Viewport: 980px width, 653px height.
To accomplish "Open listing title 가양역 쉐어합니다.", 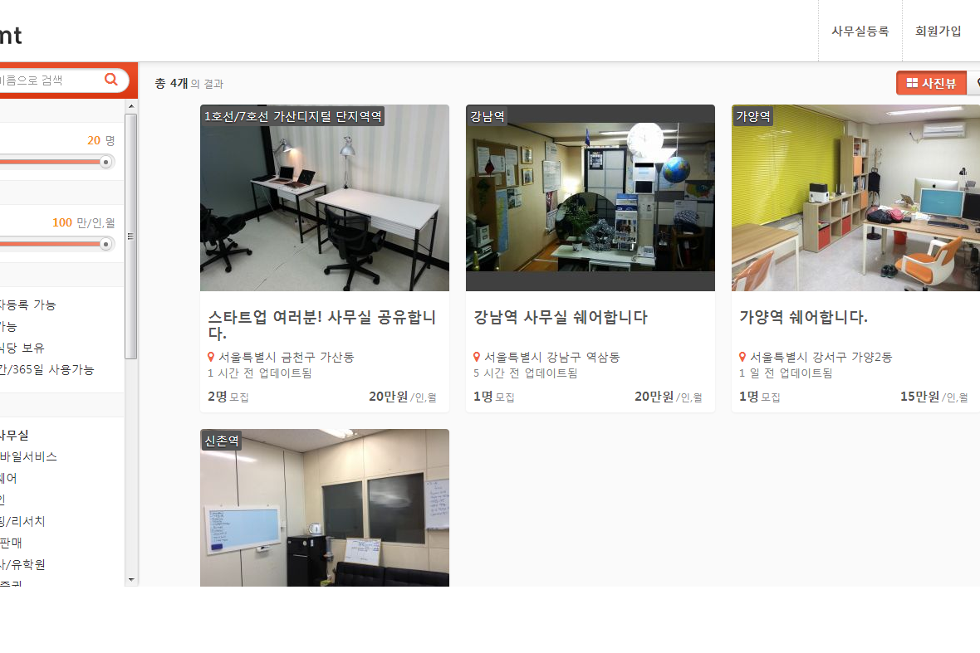I will (x=803, y=317).
